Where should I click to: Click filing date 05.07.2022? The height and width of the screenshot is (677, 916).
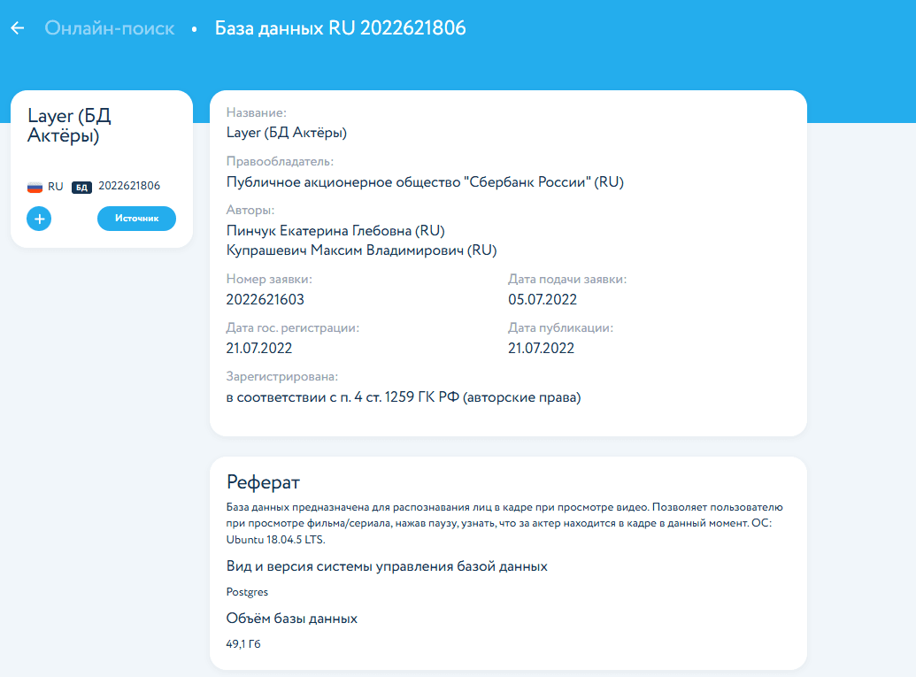543,299
